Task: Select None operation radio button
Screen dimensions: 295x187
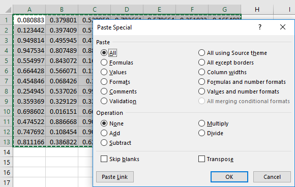Action: pyautogui.click(x=104, y=123)
